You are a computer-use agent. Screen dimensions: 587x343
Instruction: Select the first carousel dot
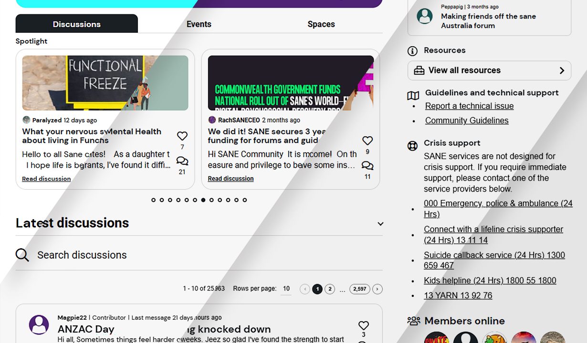[x=154, y=200]
